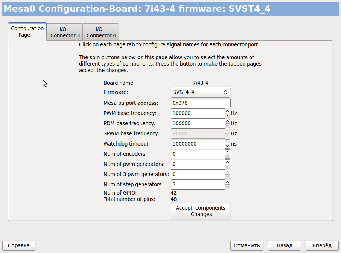Decrease Watchdog timeout with down arrow
The width and height of the screenshot is (341, 253).
tap(227, 146)
